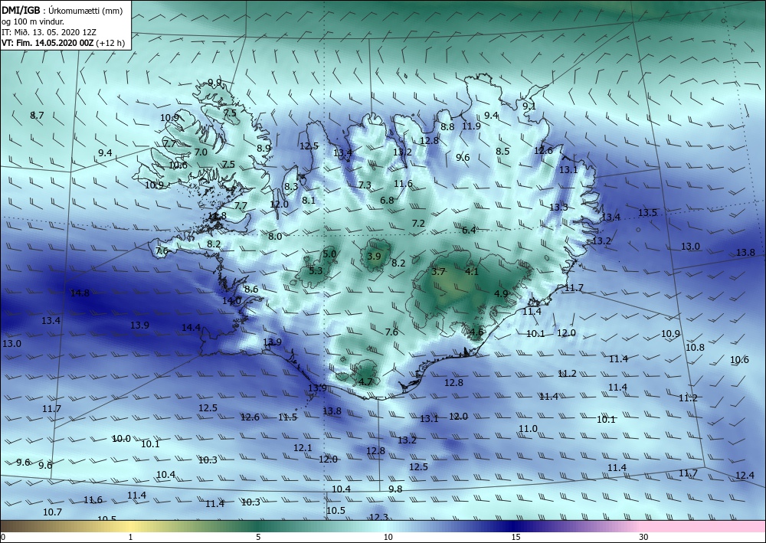Click the 15 label on the colour scale

tap(516, 537)
